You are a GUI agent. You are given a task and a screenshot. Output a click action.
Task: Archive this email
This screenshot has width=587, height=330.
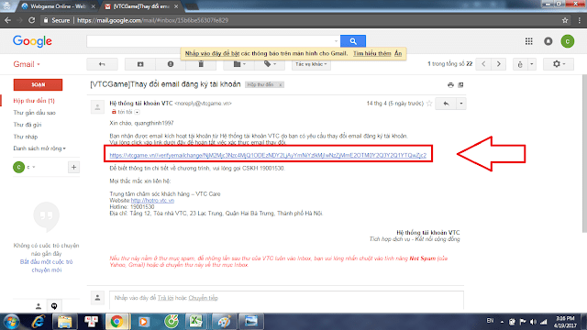(140, 64)
